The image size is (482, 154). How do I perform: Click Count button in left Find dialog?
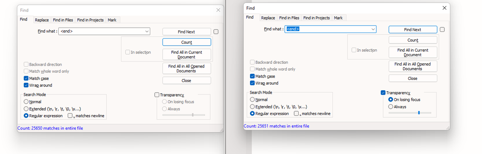186,42
